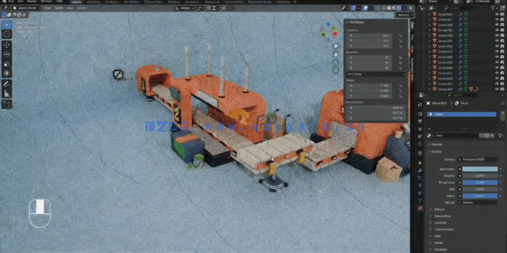Activate the combined Transform tool
Image resolution: width=507 pixels, height=253 pixels.
[7, 73]
